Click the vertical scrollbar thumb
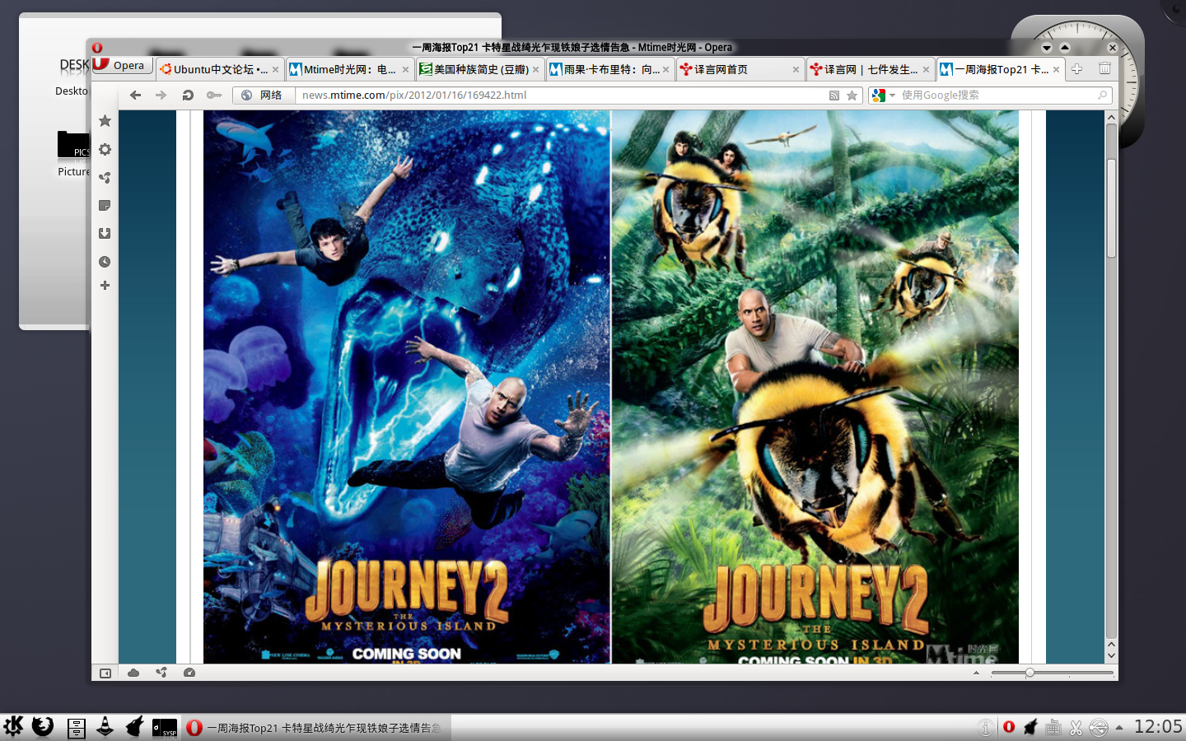 [x=1111, y=208]
